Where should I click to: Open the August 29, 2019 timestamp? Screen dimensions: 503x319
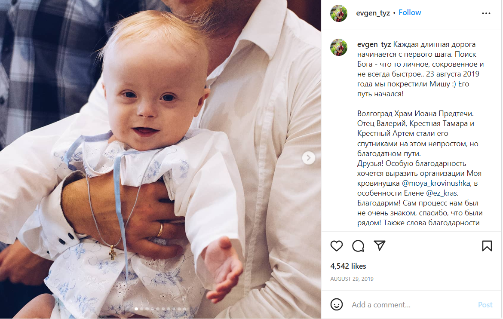pyautogui.click(x=352, y=279)
